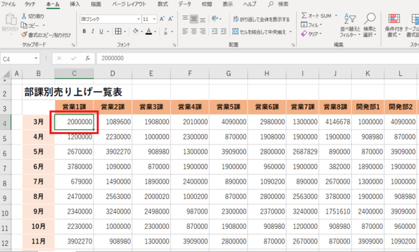Screen dimensions: 419x252
Task: Click the 部課別売り上げ一覧表 title cell
Action: pyautogui.click(x=73, y=92)
